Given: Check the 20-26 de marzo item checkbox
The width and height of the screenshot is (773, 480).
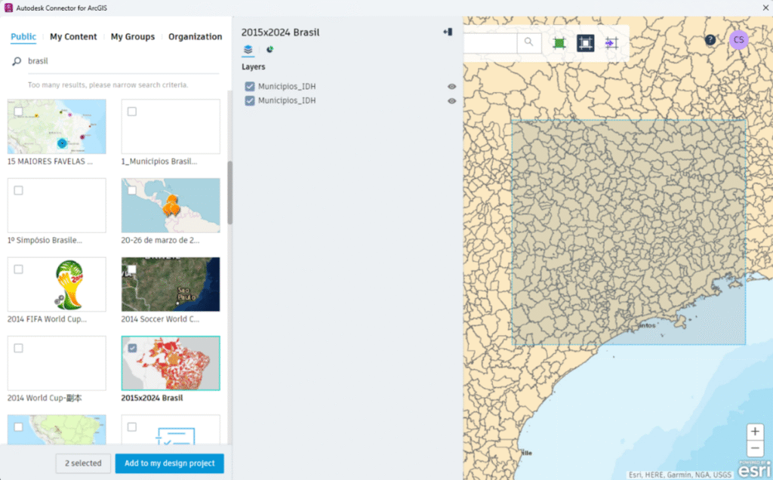Looking at the screenshot, I should [x=131, y=190].
